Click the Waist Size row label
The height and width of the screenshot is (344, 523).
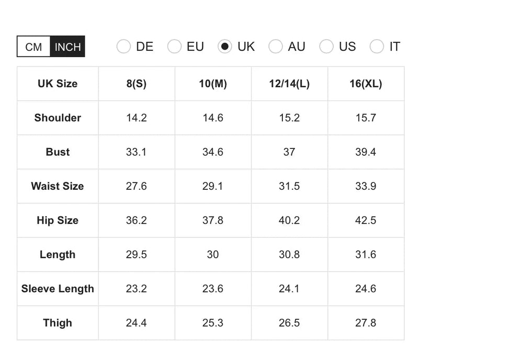pyautogui.click(x=58, y=186)
